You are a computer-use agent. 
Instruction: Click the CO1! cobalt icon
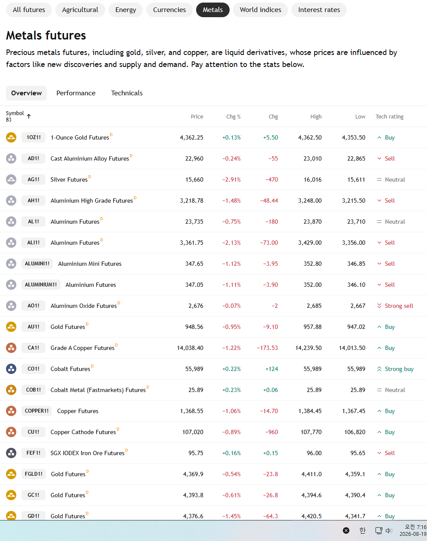[11, 369]
